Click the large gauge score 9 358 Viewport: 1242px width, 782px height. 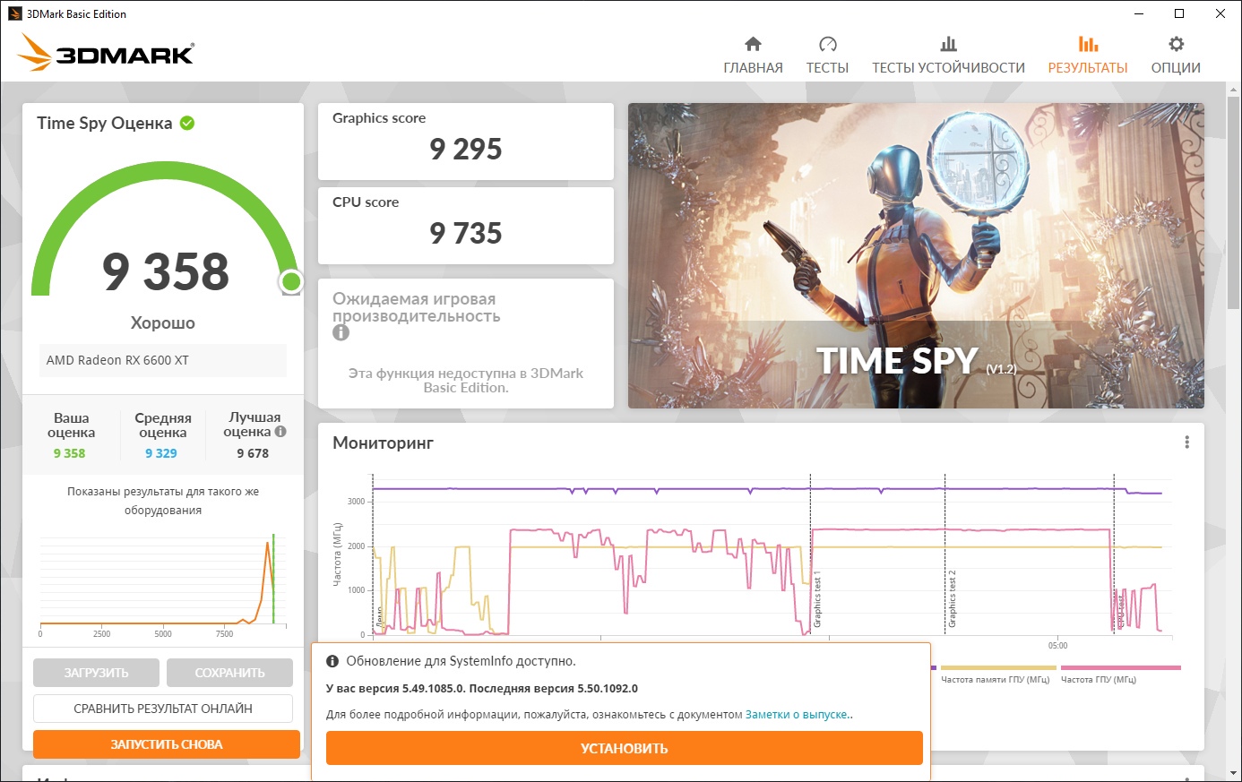166,271
